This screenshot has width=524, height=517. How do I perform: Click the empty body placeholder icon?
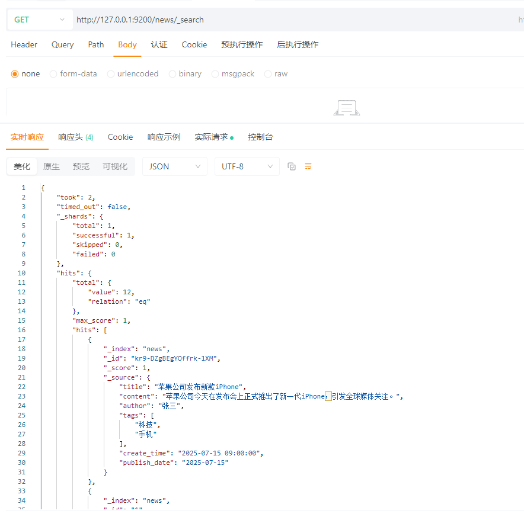347,108
